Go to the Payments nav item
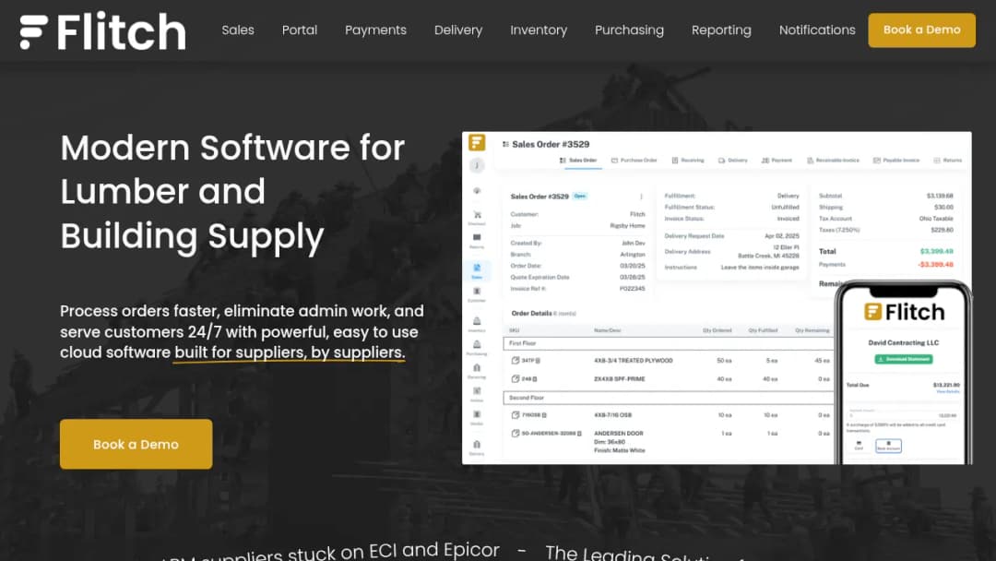 [x=375, y=30]
